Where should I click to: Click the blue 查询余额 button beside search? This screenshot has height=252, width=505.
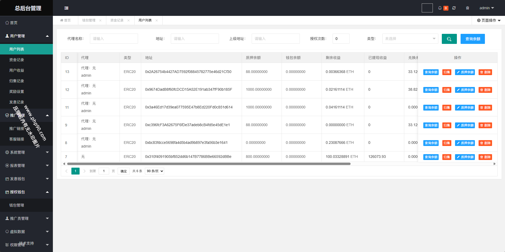472,39
